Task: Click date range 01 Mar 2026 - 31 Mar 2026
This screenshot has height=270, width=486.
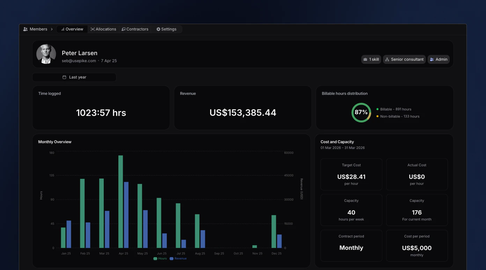Action: [343, 148]
